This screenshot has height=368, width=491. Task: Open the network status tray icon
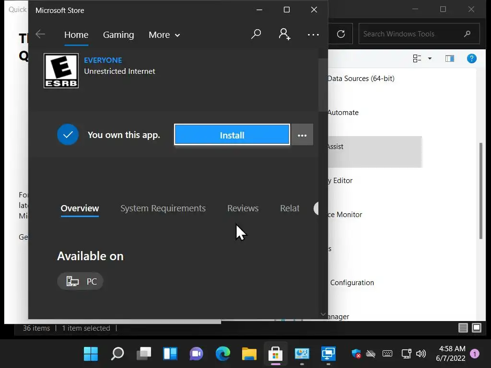pyautogui.click(x=406, y=354)
